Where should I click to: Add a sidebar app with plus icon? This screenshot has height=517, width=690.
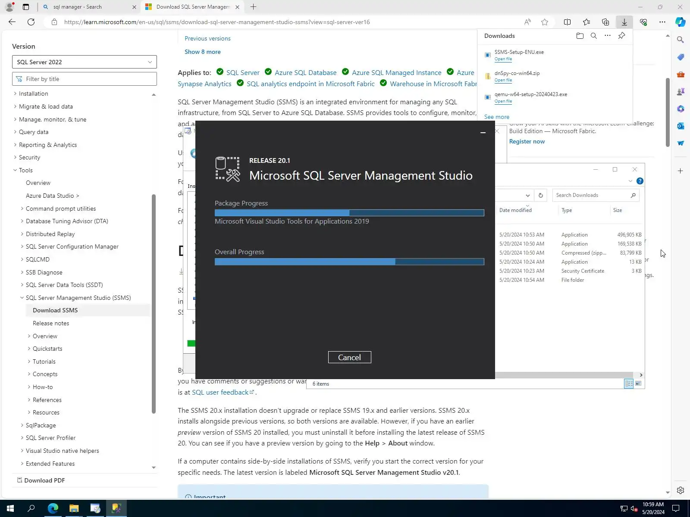pyautogui.click(x=681, y=171)
